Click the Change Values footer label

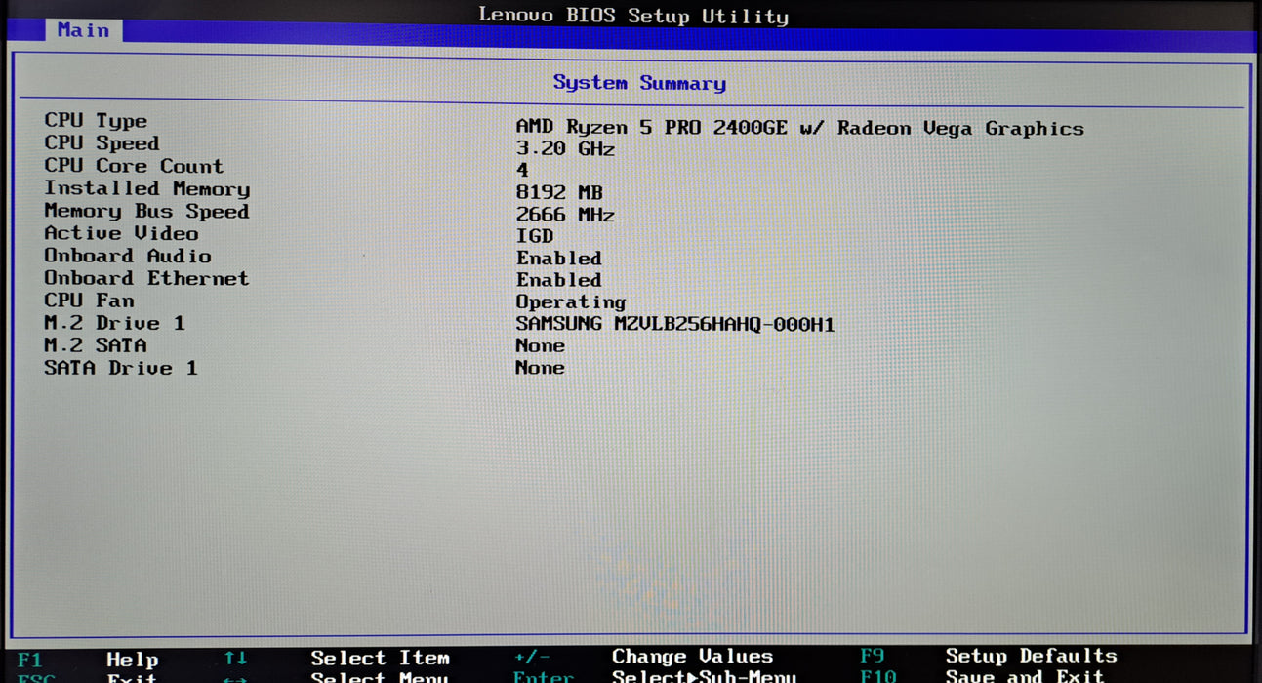pos(693,657)
